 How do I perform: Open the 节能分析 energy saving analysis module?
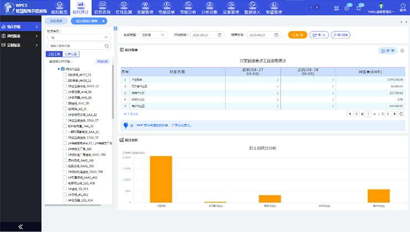pos(189,8)
